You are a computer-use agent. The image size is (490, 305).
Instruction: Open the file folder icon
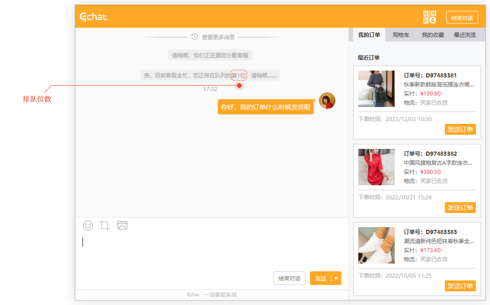(x=122, y=225)
